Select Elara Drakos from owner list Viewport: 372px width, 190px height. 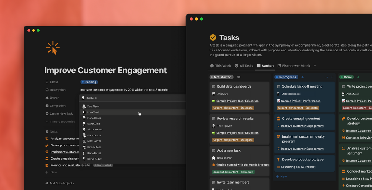(x=133, y=136)
